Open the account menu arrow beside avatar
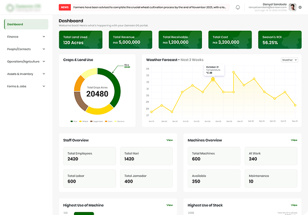308x215 pixels. (300, 7)
